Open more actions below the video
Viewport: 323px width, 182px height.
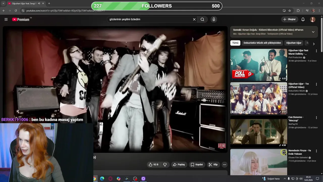pyautogui.click(x=225, y=165)
